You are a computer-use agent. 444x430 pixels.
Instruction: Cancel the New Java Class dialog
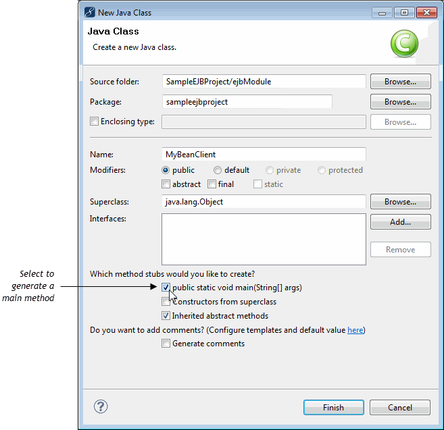tap(400, 408)
